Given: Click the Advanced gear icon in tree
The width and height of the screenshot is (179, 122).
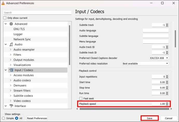Looking at the screenshot, I should coord(11,24).
